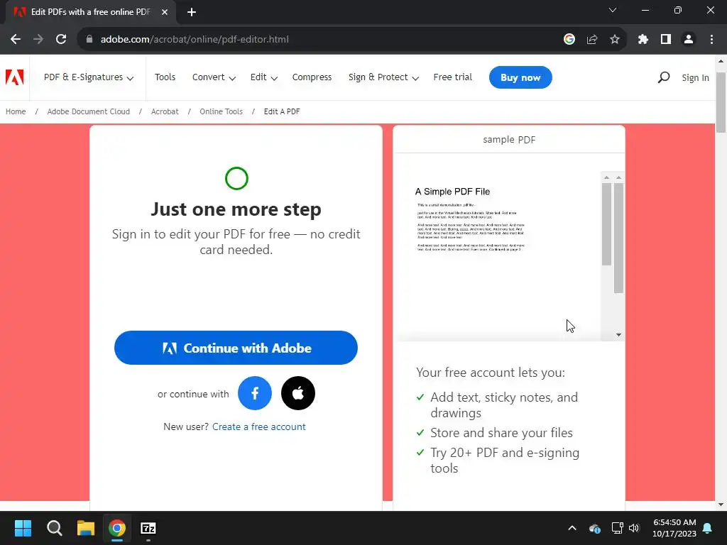Open volume control in tray
Image resolution: width=727 pixels, height=545 pixels.
coord(634,528)
